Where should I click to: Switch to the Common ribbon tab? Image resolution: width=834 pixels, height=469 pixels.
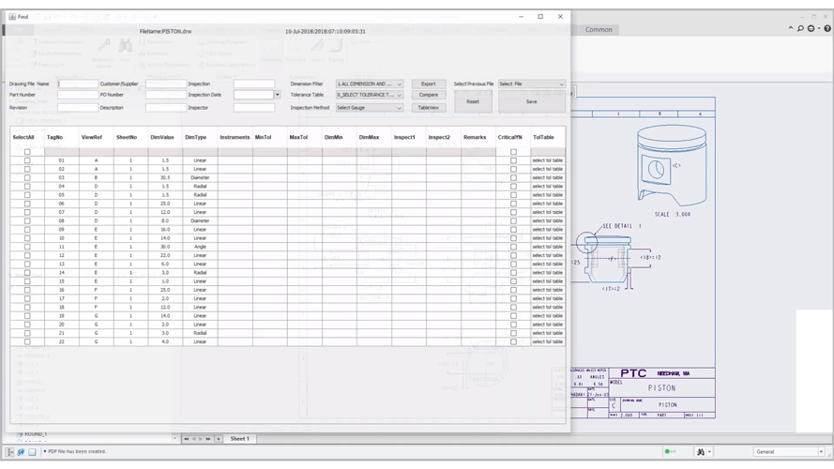click(599, 29)
